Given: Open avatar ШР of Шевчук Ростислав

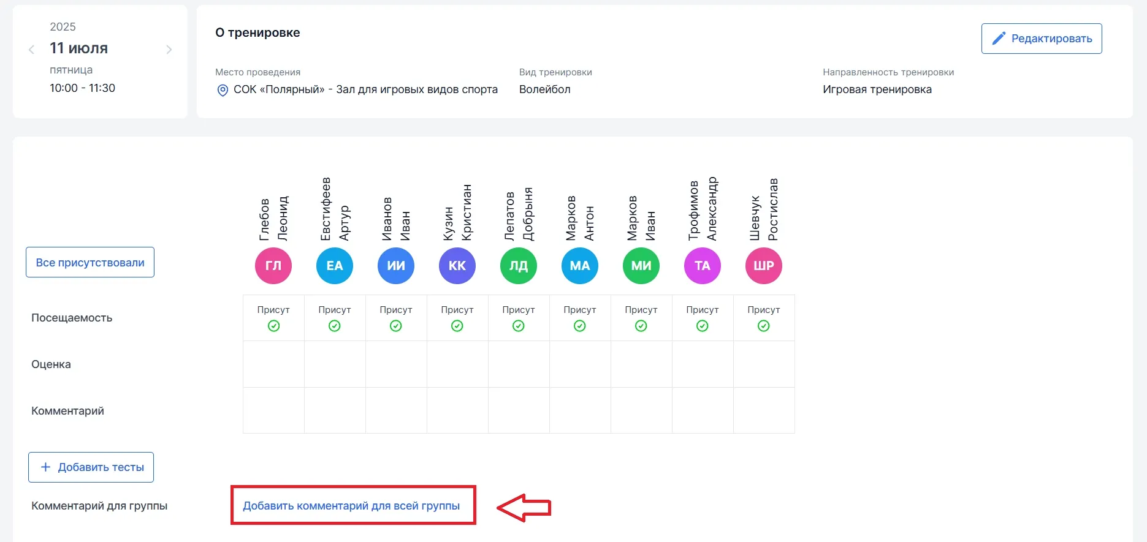Looking at the screenshot, I should tap(764, 266).
